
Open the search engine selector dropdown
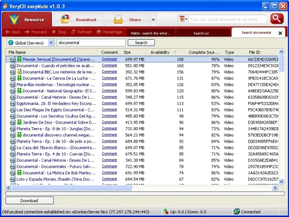183,19
